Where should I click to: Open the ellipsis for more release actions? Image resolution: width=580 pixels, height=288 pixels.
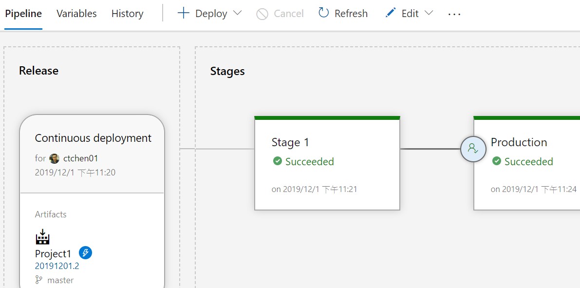[454, 15]
